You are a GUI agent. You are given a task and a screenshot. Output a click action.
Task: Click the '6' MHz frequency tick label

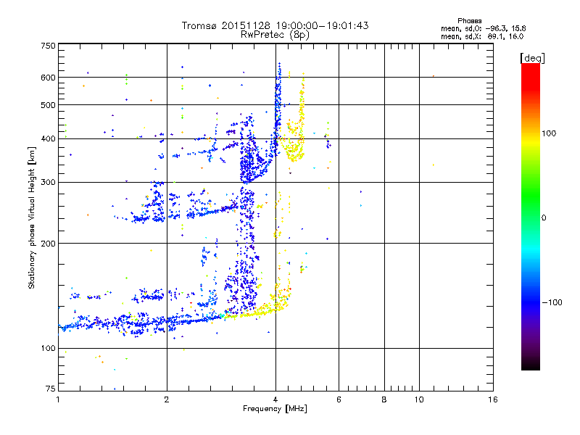pyautogui.click(x=339, y=399)
